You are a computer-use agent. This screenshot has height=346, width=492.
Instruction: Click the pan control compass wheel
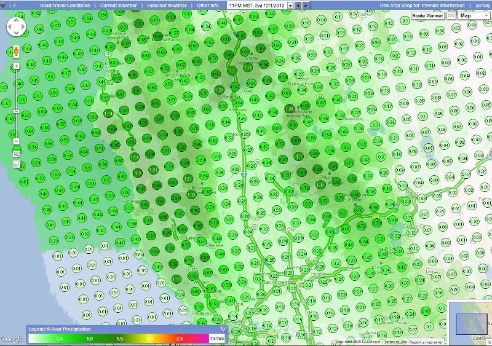[x=17, y=27]
